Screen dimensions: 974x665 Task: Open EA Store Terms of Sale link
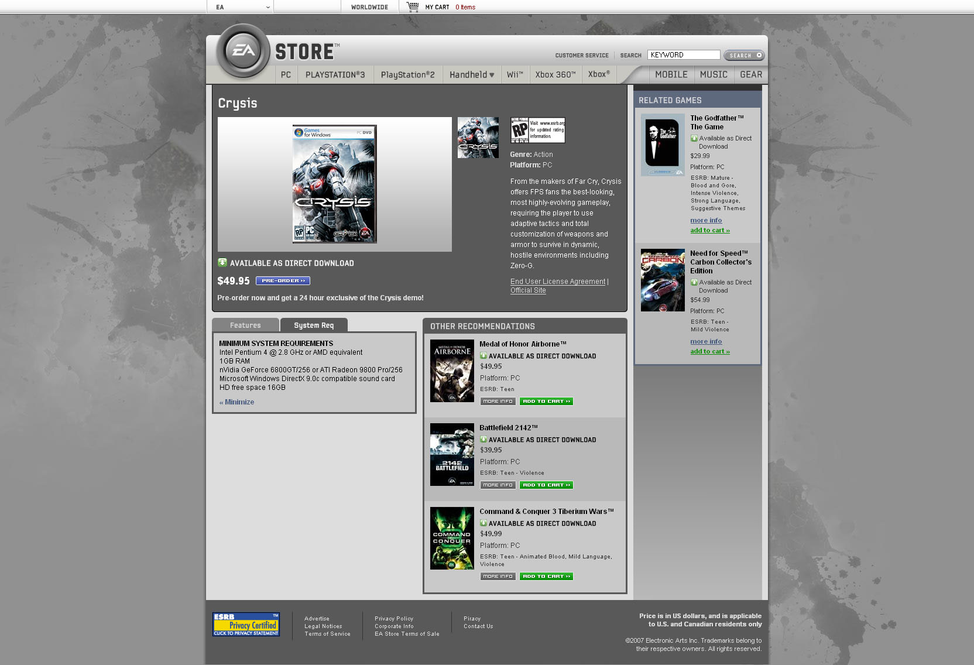pos(407,634)
